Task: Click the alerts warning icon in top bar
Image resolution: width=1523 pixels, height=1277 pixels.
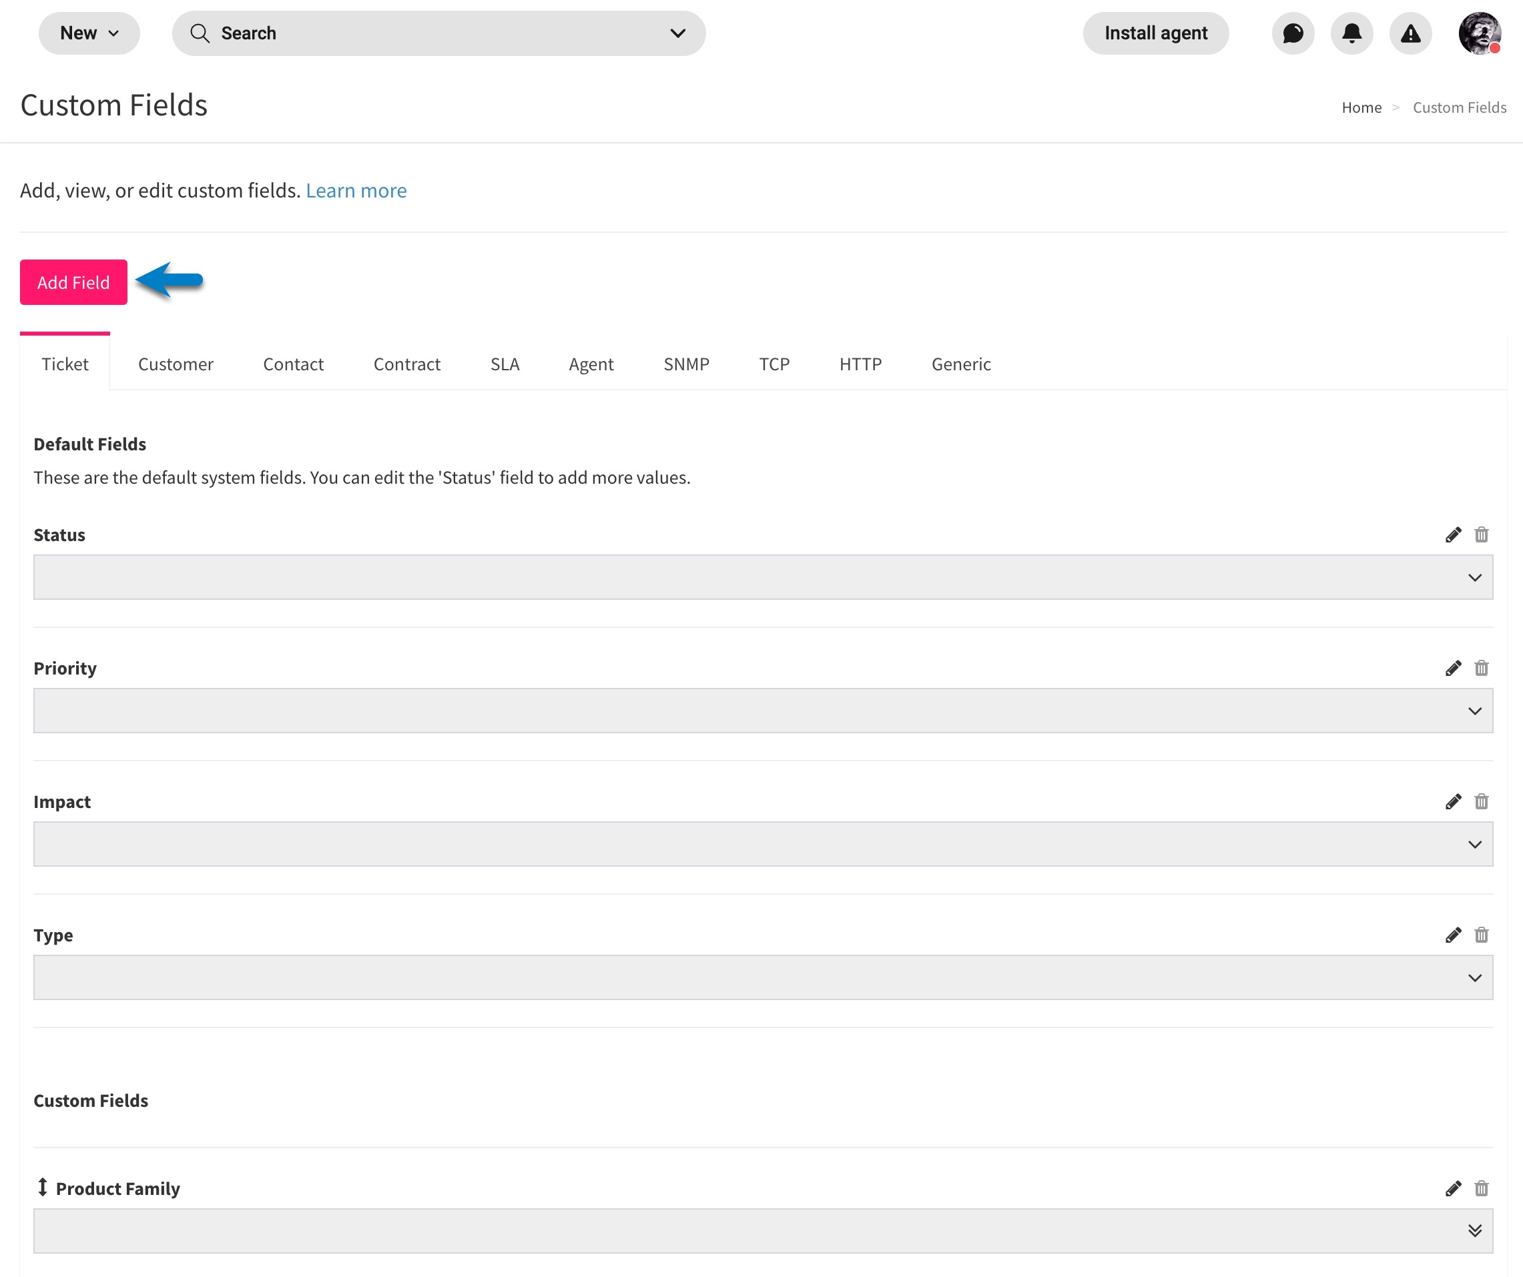Action: [x=1409, y=33]
